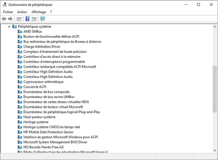218x160 pixels.
Task: Click the icon beside Compteur d'événement de haute précision
Action: pos(20,52)
